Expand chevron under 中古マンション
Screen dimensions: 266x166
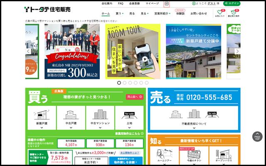click(x=100, y=128)
